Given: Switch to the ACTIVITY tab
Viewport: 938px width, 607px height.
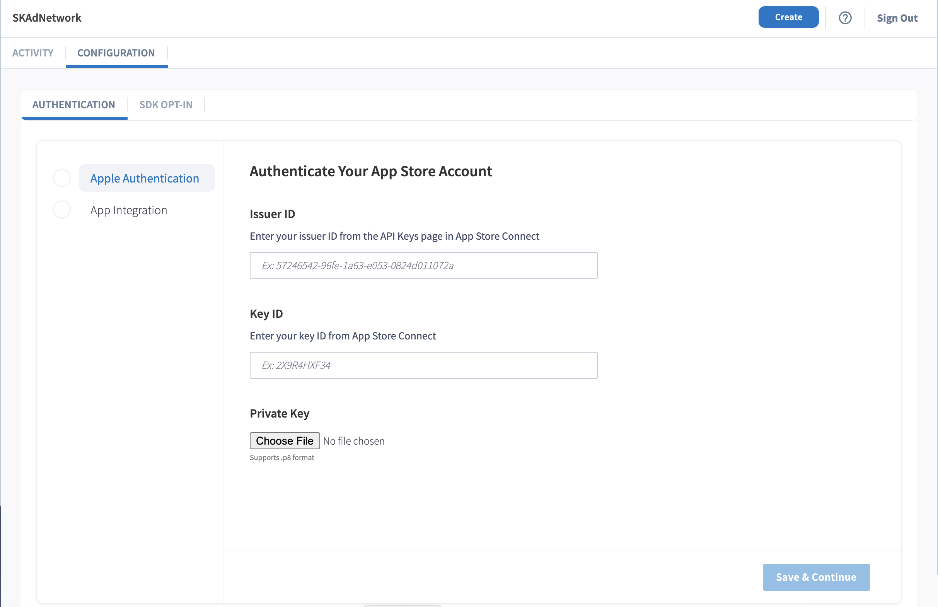Looking at the screenshot, I should [x=33, y=53].
